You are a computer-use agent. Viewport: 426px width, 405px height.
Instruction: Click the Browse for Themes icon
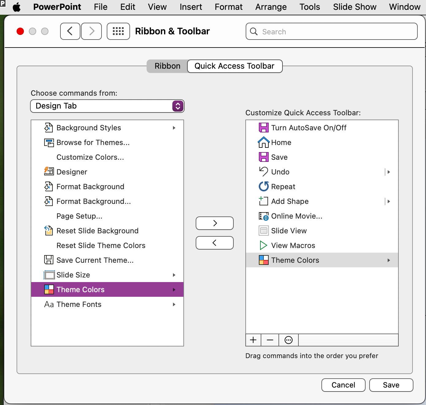click(x=49, y=142)
